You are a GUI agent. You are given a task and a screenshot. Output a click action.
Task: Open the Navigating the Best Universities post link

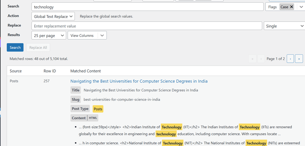click(x=139, y=81)
